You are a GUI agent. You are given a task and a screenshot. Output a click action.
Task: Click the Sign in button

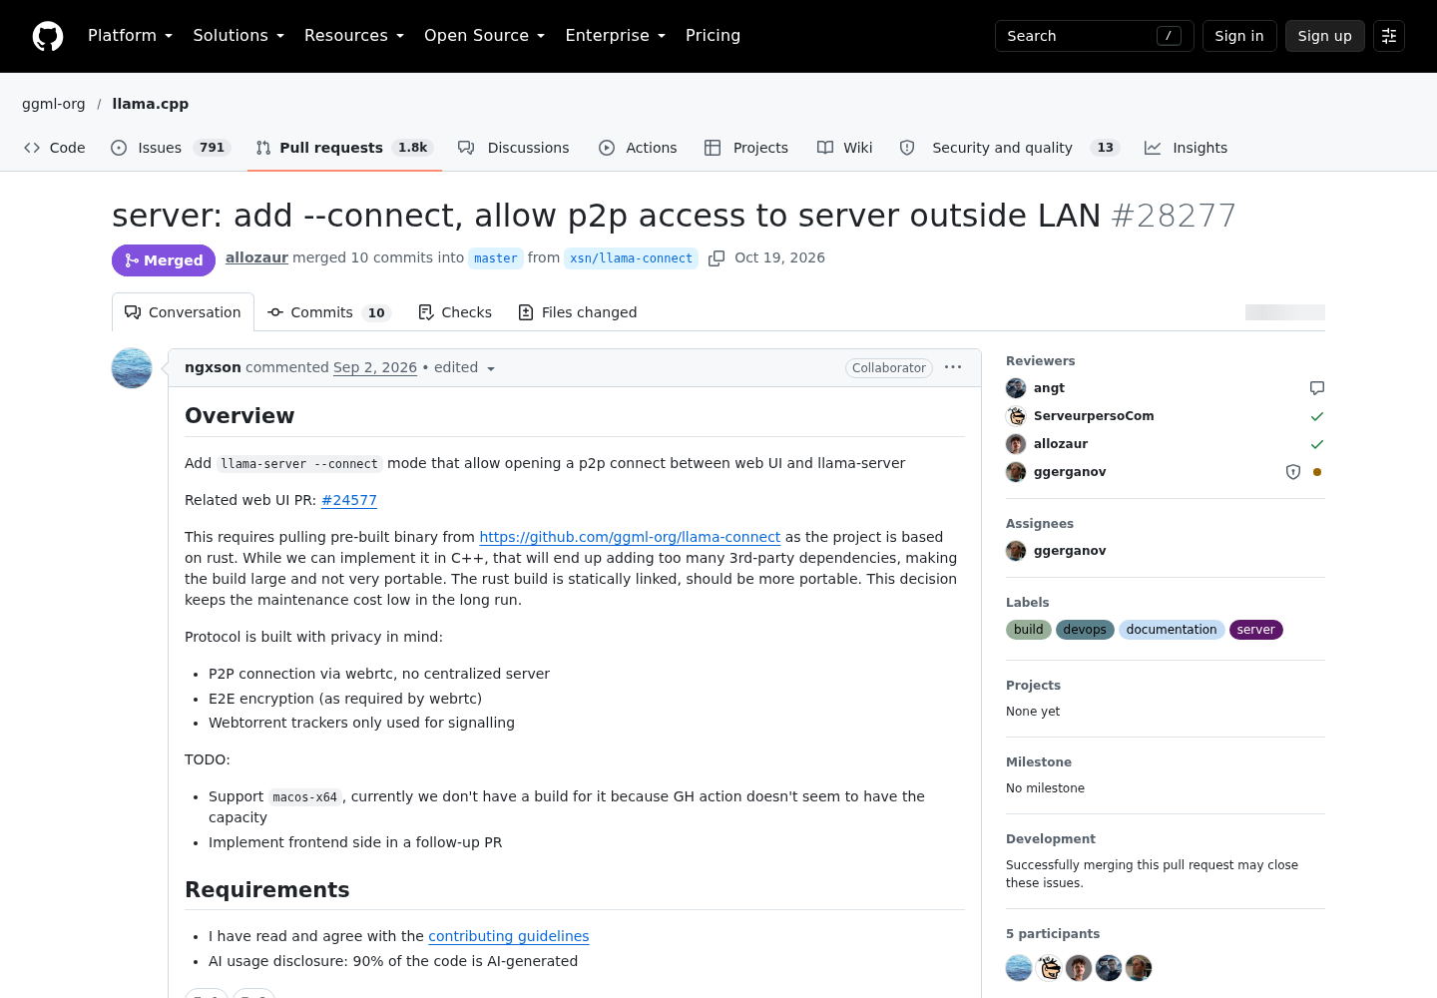[1239, 36]
